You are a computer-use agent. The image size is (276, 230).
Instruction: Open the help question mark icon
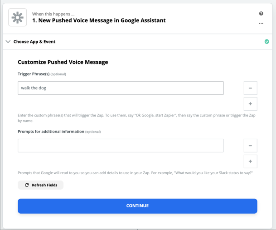[x=261, y=14]
